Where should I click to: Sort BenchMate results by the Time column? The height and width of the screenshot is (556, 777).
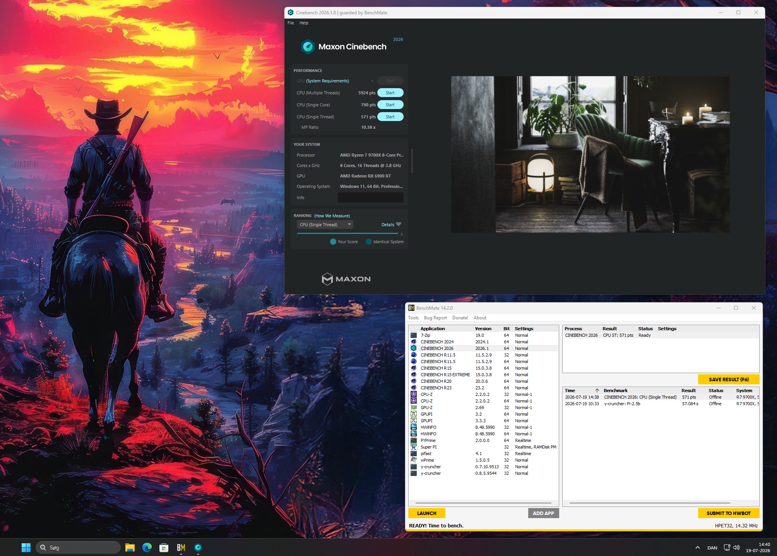tap(582, 391)
